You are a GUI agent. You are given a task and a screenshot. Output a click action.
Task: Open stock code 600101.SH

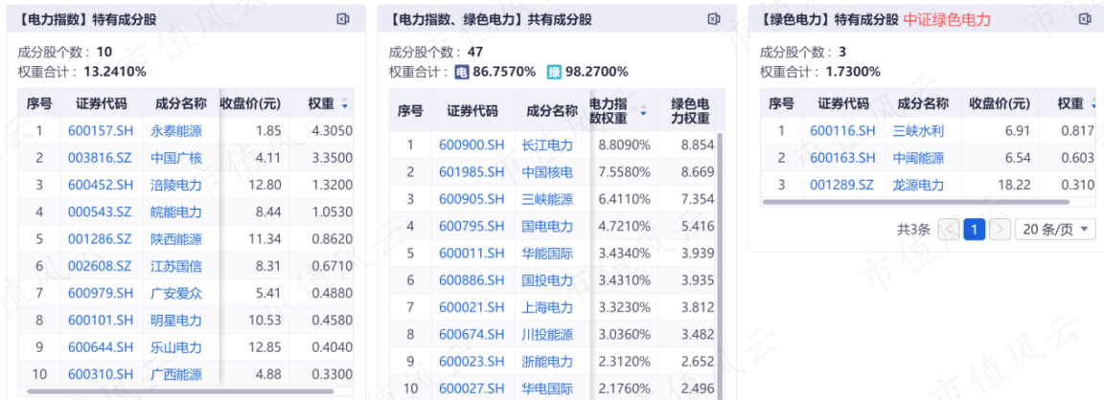pos(101,321)
